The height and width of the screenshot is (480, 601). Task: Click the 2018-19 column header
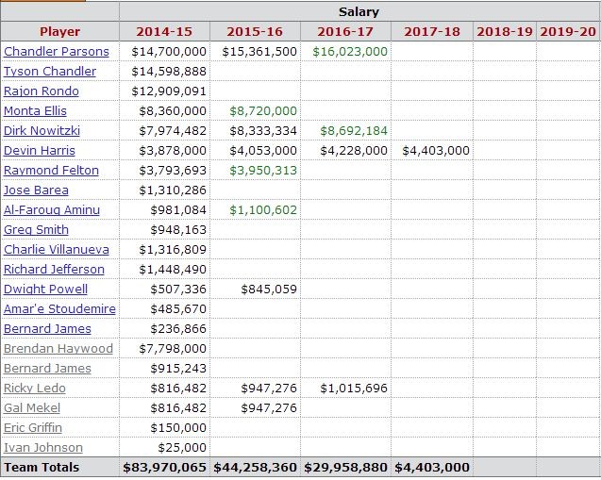[x=505, y=31]
